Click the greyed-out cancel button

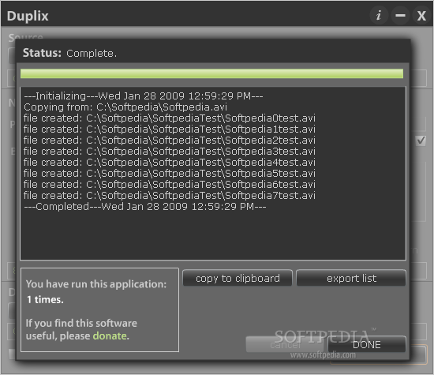click(285, 344)
